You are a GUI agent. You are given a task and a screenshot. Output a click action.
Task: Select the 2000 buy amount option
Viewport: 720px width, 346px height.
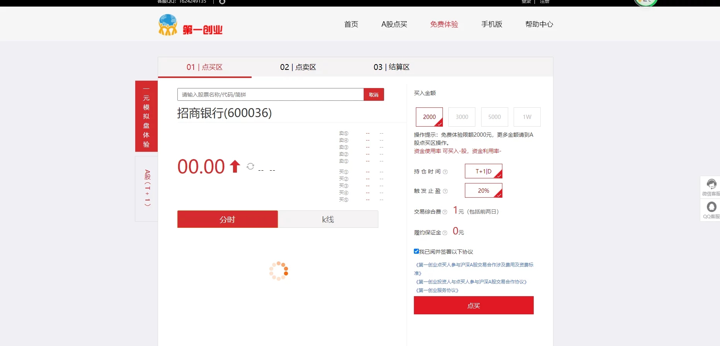pos(429,117)
